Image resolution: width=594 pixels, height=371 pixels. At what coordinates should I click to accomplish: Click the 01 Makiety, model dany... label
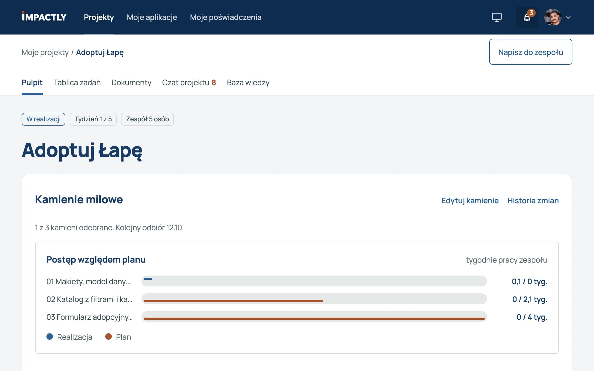(89, 281)
